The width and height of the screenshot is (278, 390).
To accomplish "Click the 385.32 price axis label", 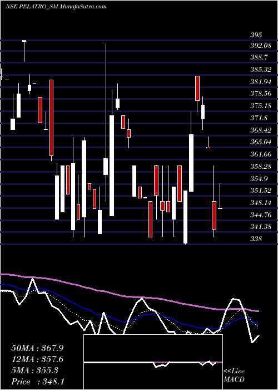I will pyautogui.click(x=260, y=70).
